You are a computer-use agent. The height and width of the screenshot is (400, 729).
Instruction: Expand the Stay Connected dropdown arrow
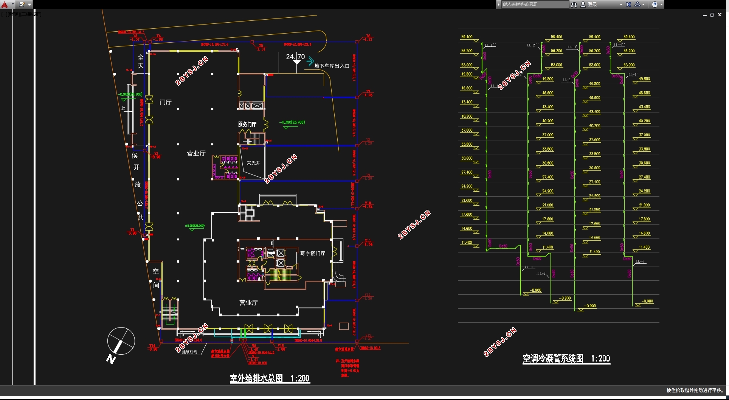click(644, 5)
